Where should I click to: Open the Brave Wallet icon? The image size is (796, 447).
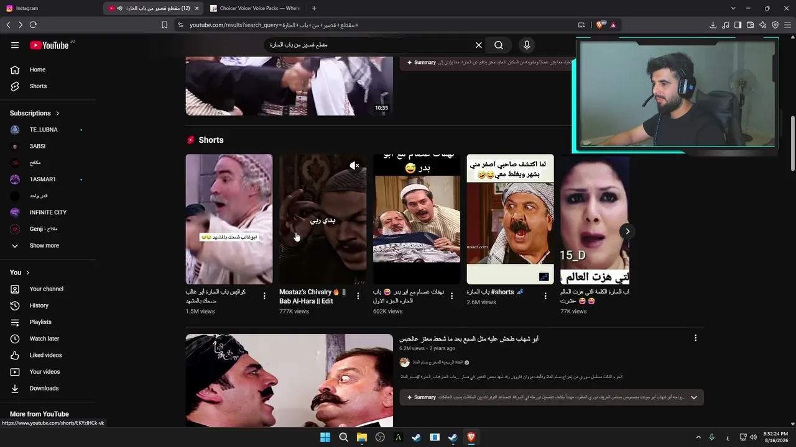click(750, 25)
